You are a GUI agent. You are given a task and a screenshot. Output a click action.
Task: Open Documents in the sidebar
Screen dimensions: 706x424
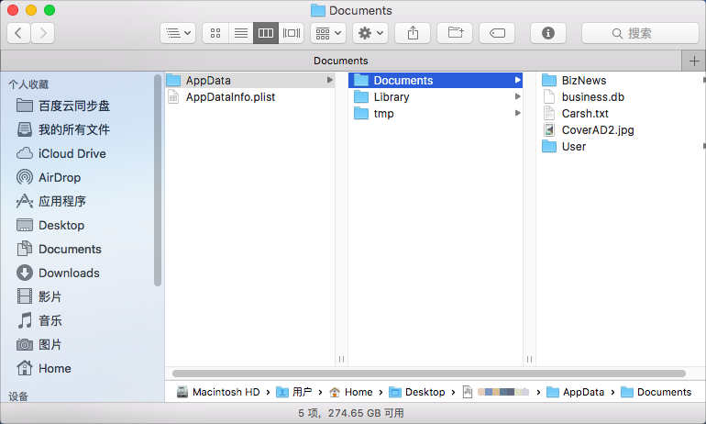[59, 250]
